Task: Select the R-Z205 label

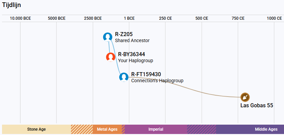Action: coord(124,34)
